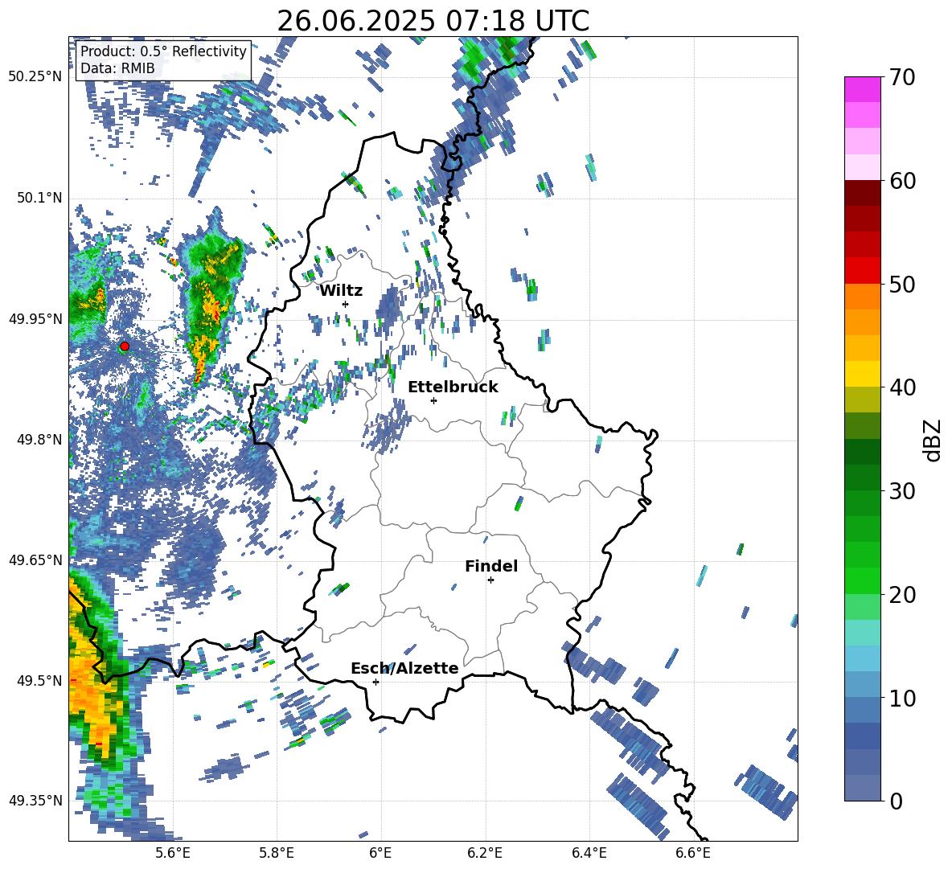The image size is (952, 869).
Task: Select the Esch/Alzette city label
Action: 404,668
